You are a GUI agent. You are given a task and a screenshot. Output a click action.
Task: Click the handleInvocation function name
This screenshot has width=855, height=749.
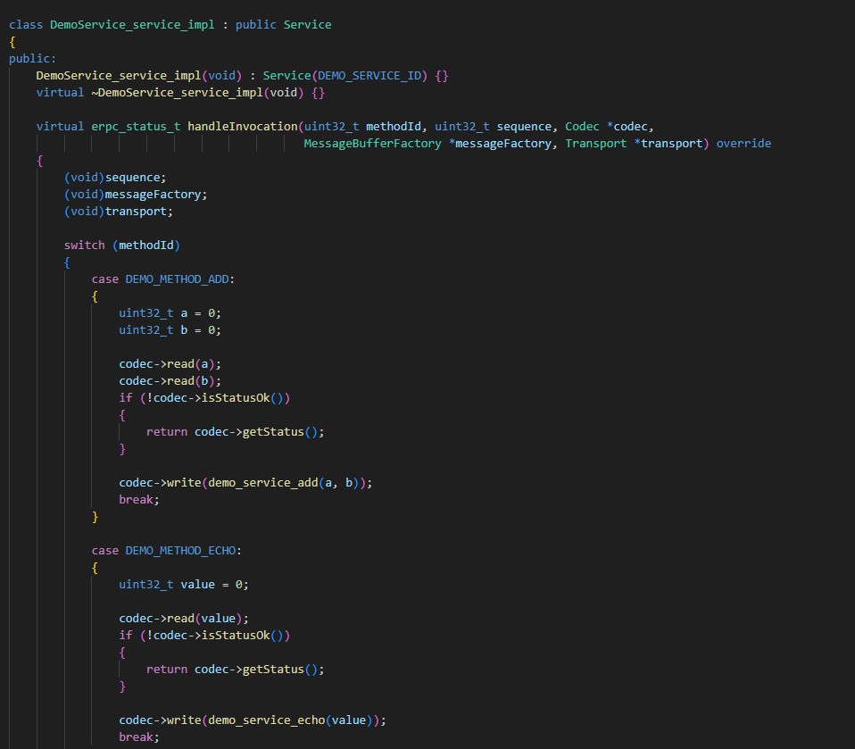243,127
